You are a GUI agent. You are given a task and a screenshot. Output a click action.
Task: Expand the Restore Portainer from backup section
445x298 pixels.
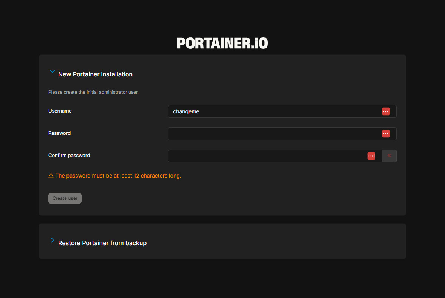pos(52,240)
